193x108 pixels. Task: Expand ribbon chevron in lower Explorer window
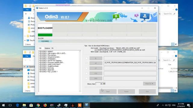point(173,56)
